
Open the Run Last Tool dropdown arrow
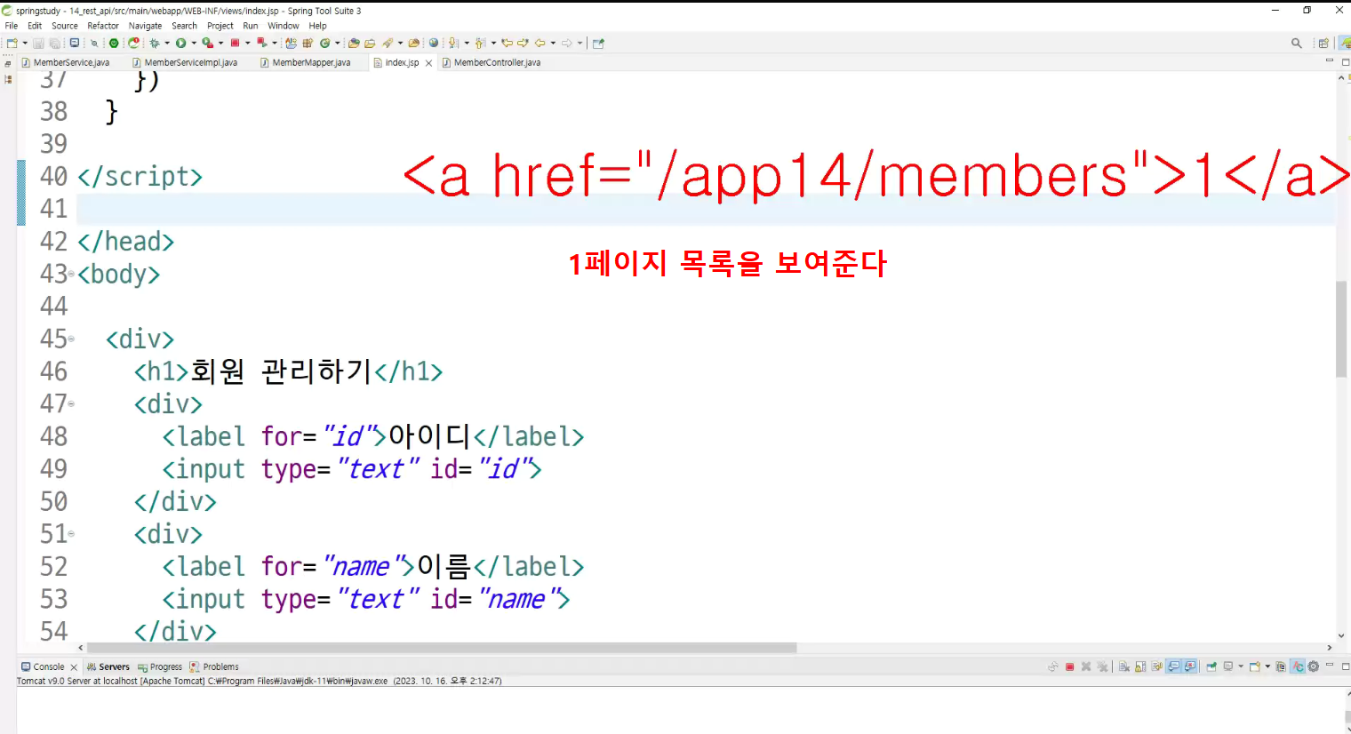pos(220,43)
